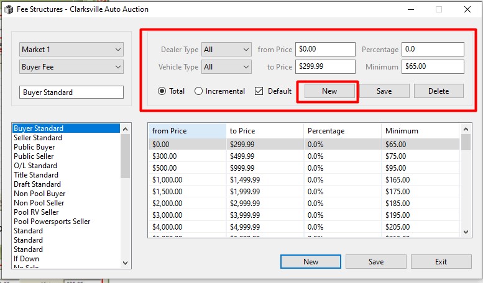
Task: Click the Buyer Standard name text field
Action: [x=71, y=92]
